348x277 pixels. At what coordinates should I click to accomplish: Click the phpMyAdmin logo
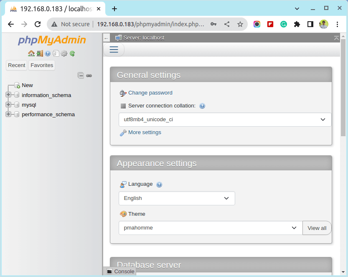(x=52, y=40)
